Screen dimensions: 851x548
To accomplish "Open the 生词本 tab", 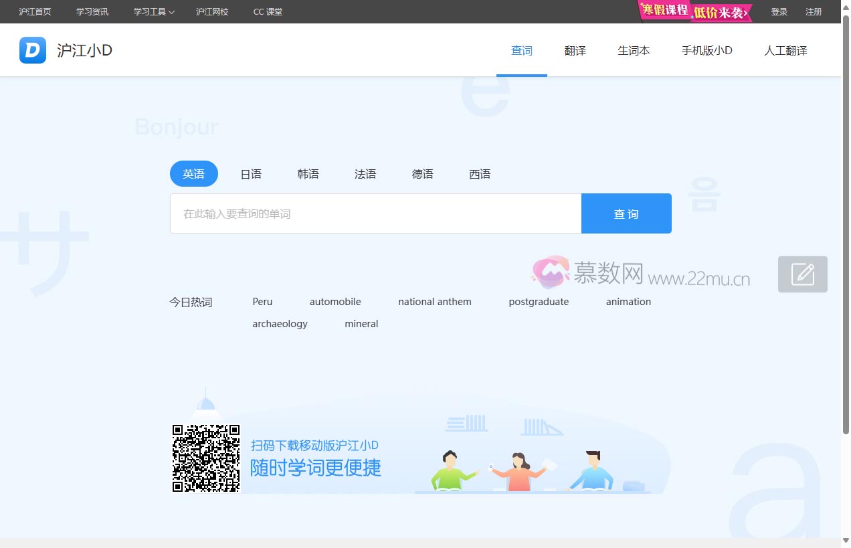I will click(x=633, y=50).
